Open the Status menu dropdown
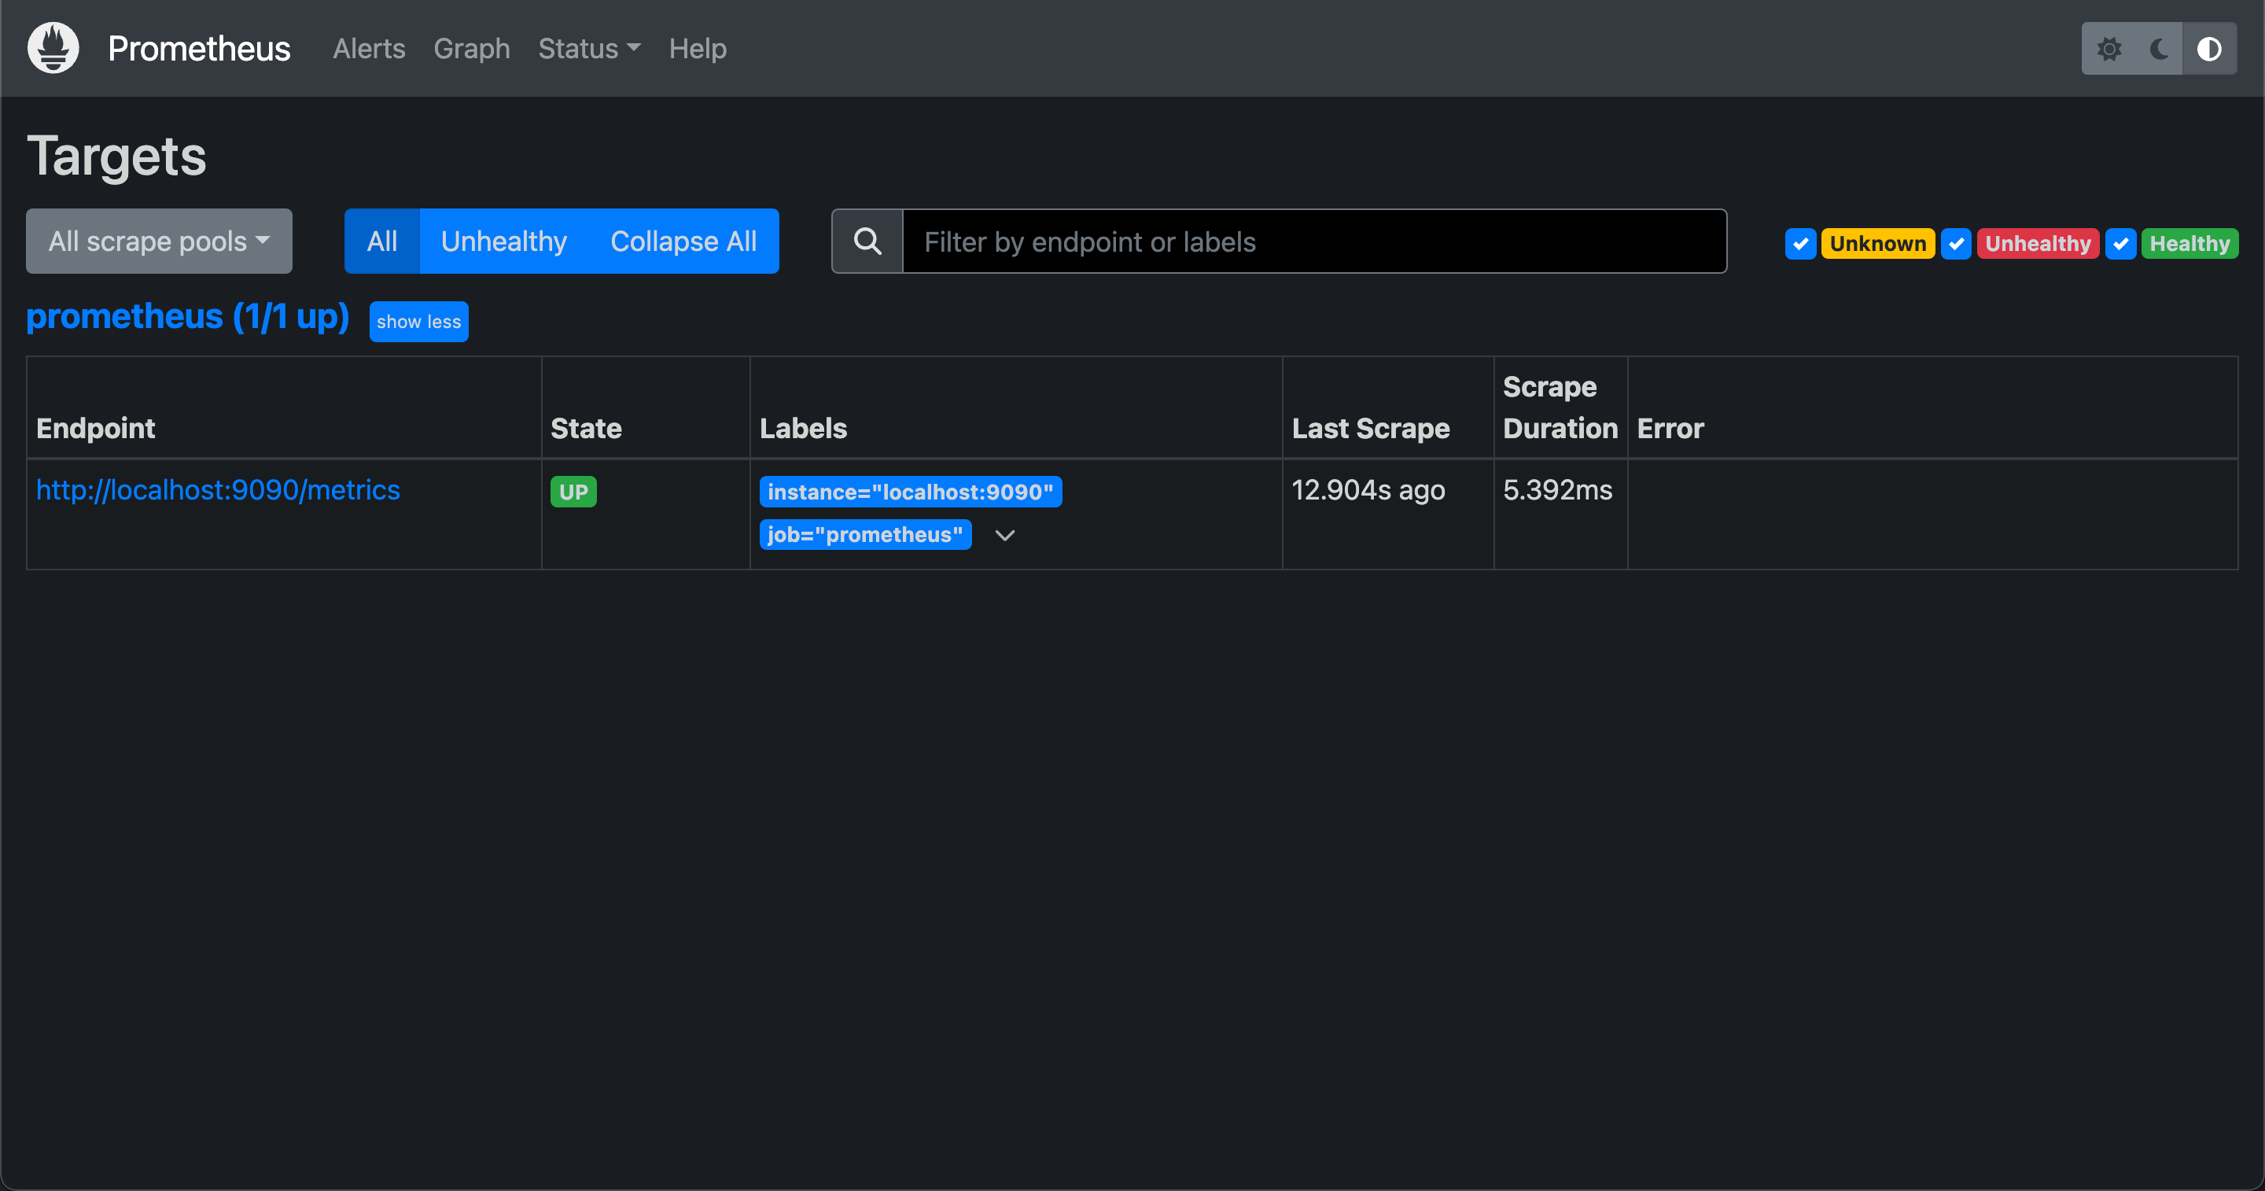This screenshot has height=1191, width=2265. click(x=589, y=48)
